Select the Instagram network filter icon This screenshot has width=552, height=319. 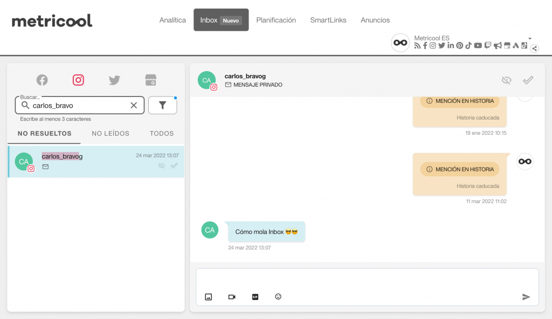pos(78,80)
